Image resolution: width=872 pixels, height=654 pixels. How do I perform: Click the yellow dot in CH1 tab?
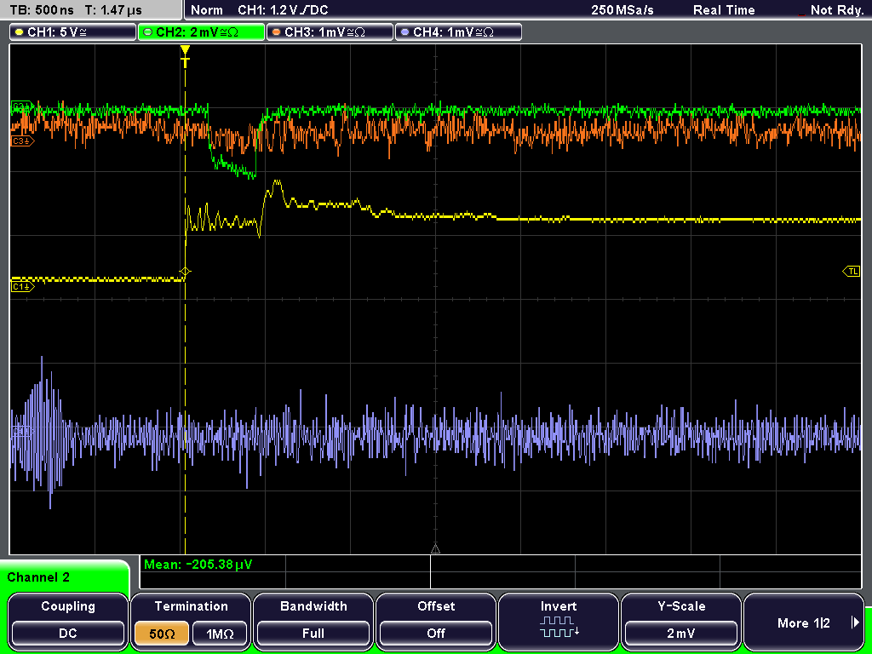[x=19, y=32]
